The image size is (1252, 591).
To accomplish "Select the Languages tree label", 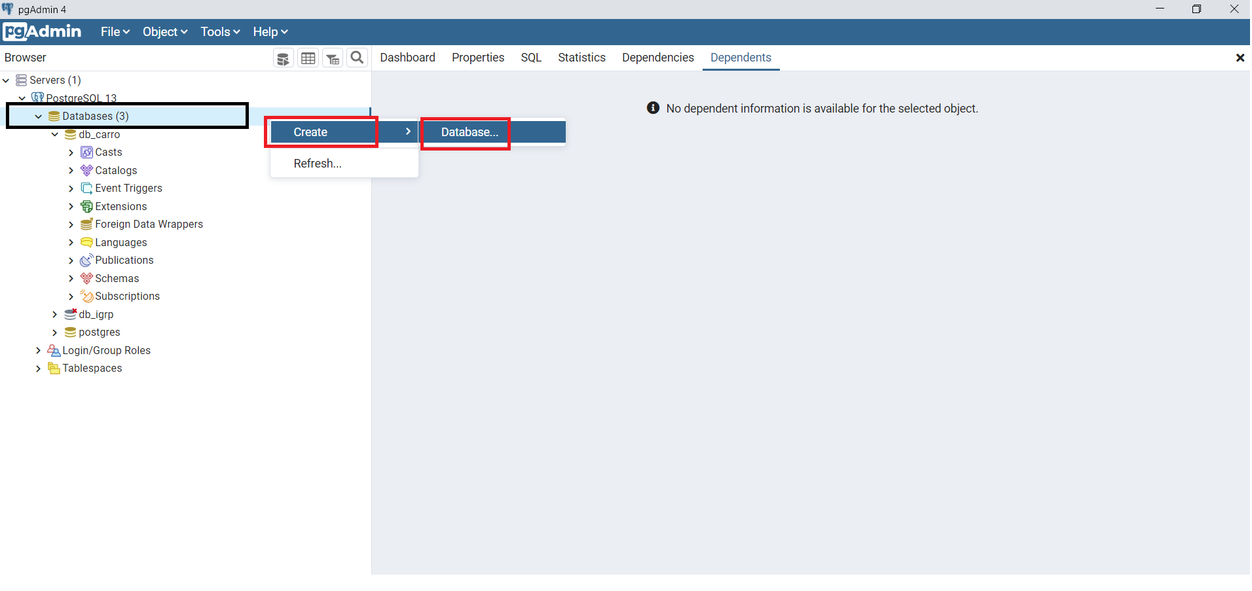I will tap(121, 242).
